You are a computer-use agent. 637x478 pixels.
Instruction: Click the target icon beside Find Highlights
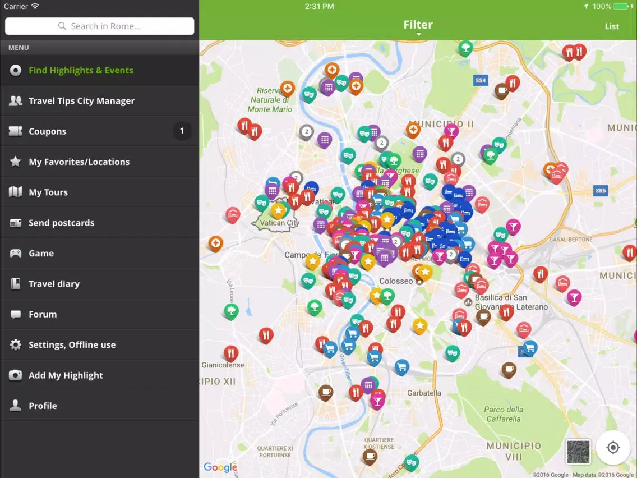16,70
